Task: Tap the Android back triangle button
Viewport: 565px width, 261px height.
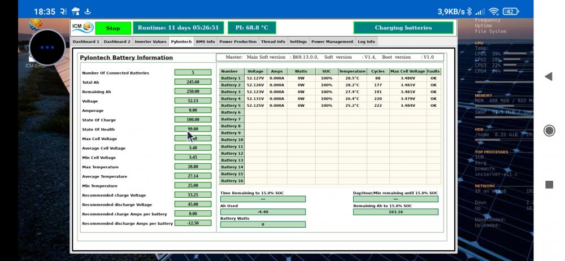Action: click(x=549, y=76)
